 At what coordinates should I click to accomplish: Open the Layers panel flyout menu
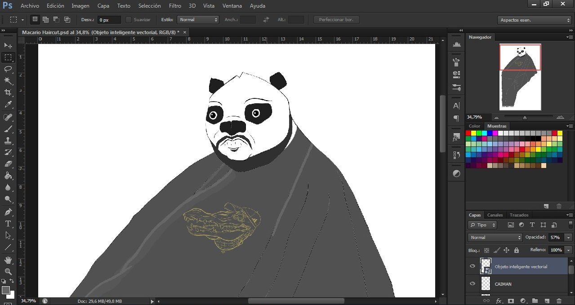click(570, 215)
